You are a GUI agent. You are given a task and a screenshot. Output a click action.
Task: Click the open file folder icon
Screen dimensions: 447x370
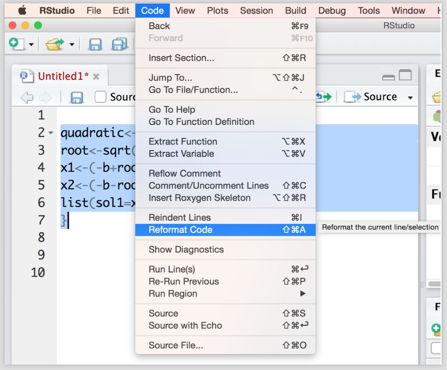click(x=54, y=44)
